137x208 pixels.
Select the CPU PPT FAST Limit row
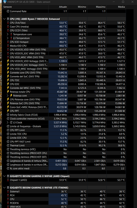(x=64, y=142)
